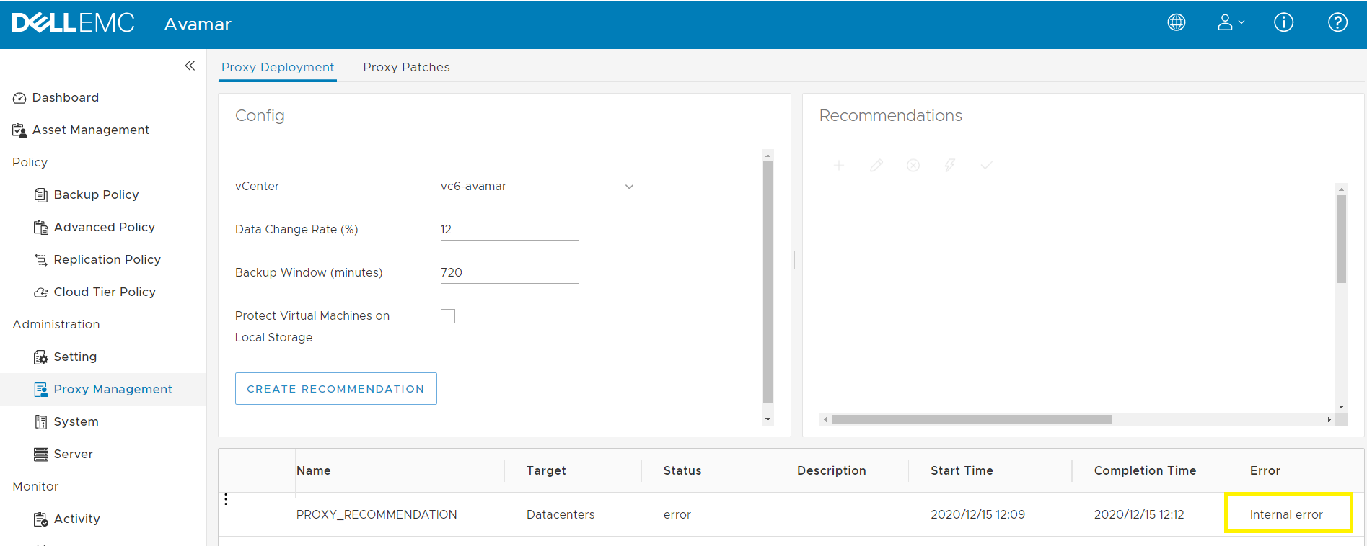
Task: Click the globe language icon in header
Action: (x=1176, y=23)
